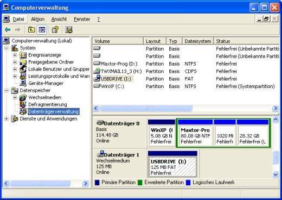The image size is (282, 200).
Task: Expand Dienste und Anwendungen node
Action: pyautogui.click(x=7, y=118)
